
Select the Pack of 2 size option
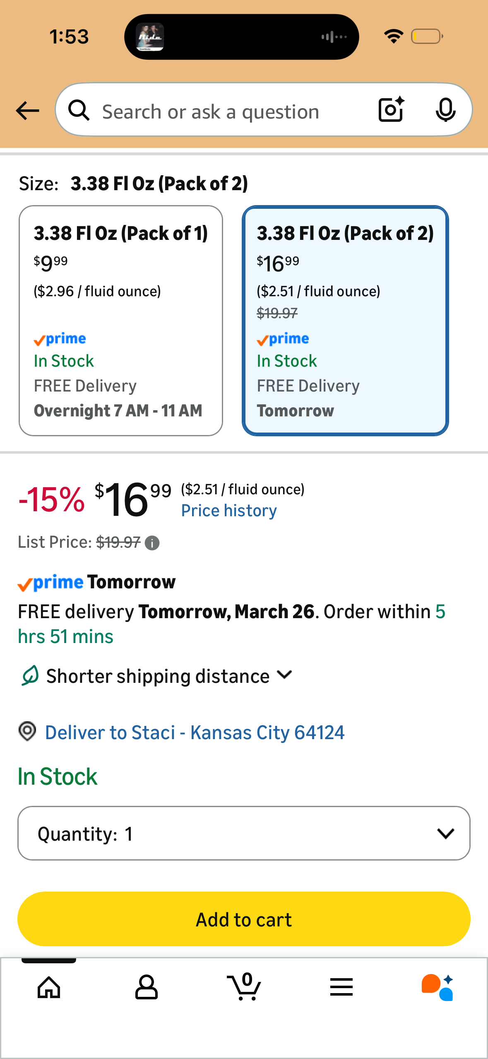345,321
